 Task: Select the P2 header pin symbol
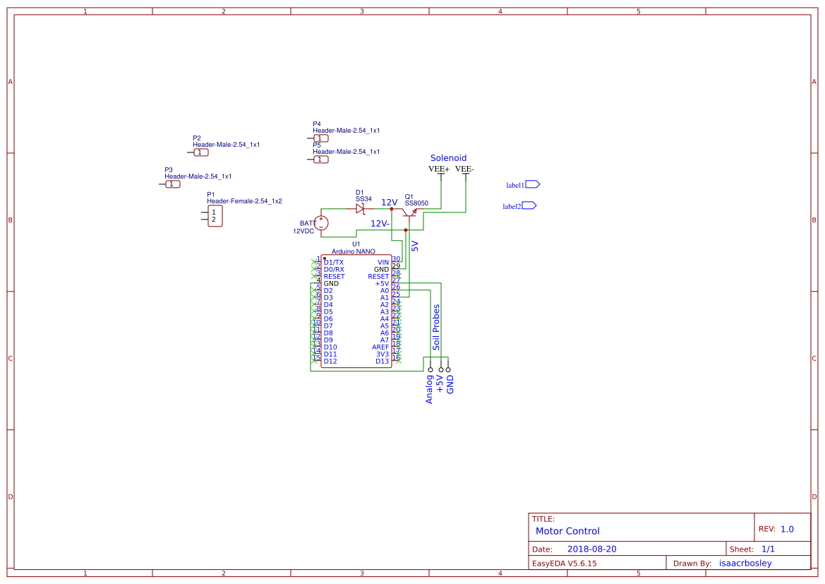pos(200,153)
